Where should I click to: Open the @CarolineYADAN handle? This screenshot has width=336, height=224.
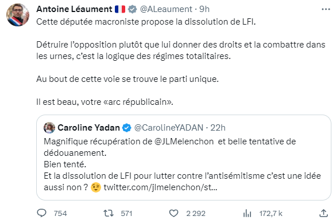point(169,128)
